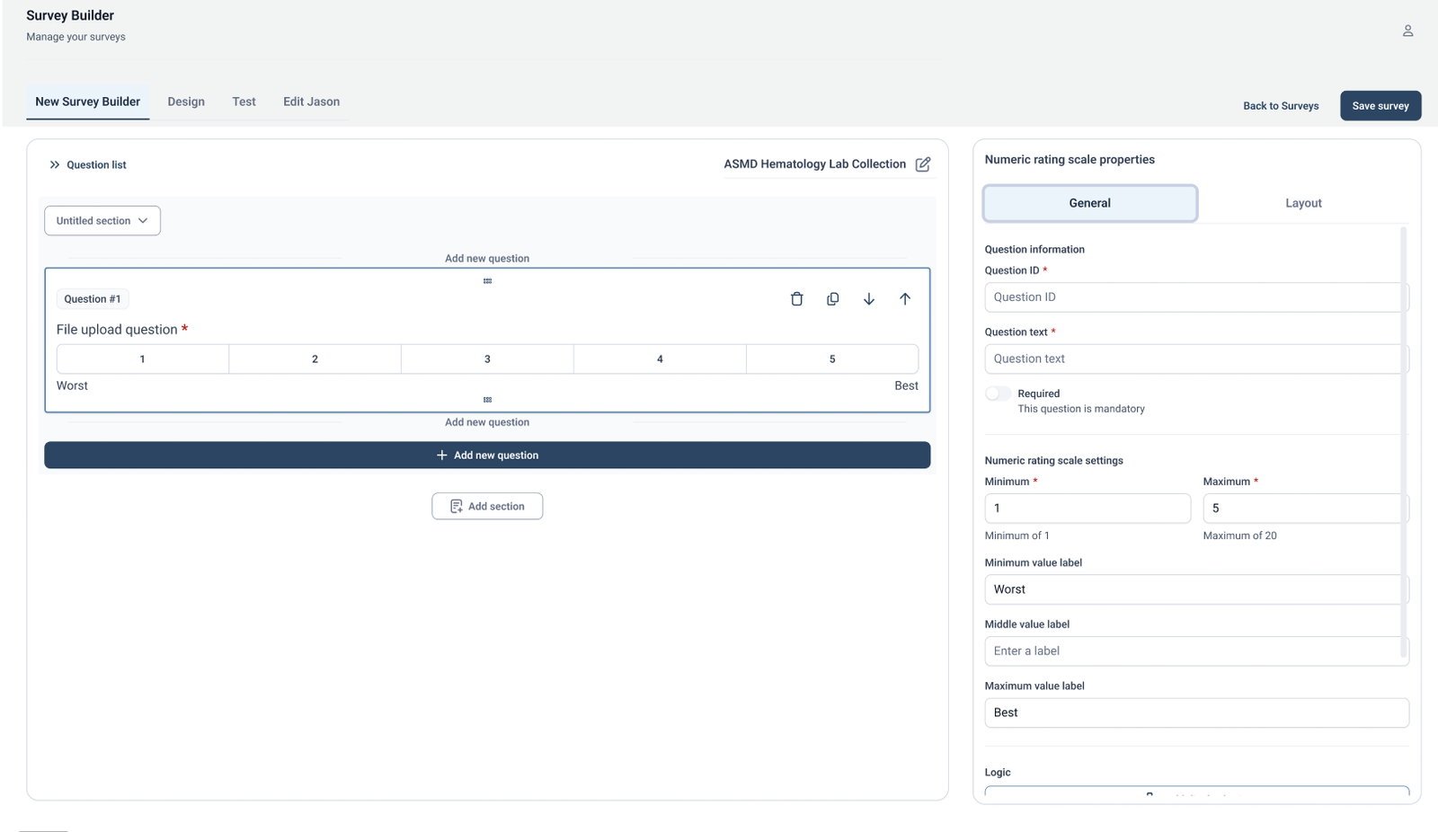Click ASMD Hematology Lab Collection title
Screen dimensions: 1438x832
pos(814,164)
